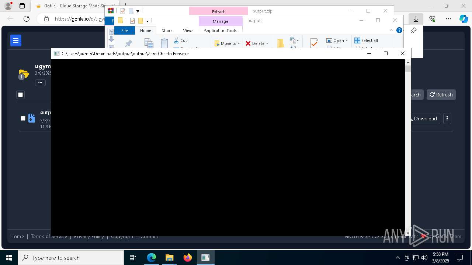Open Microsoft Edge from the taskbar

(152, 258)
